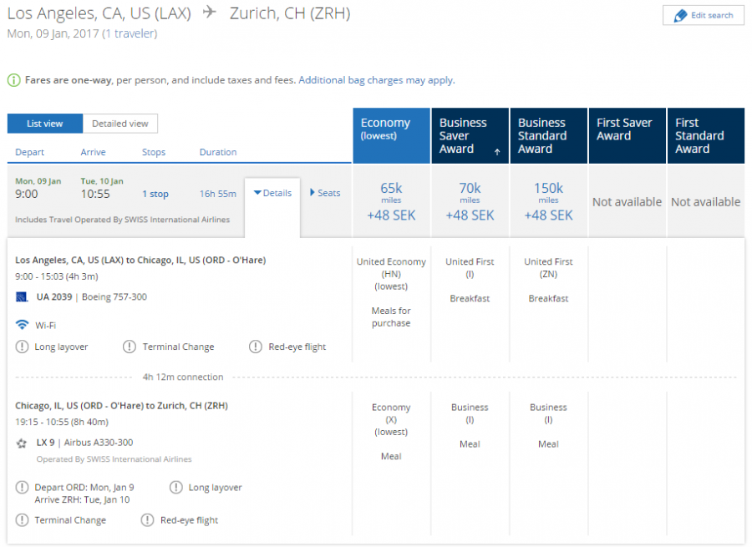Click the Long layover alert icon in the ORD–ZRH segment
752x547 pixels.
pos(176,487)
